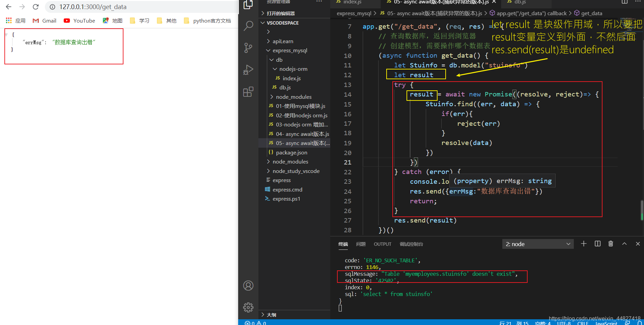Expand the node_study_vscode folder
This screenshot has height=325, width=644.
pos(294,171)
